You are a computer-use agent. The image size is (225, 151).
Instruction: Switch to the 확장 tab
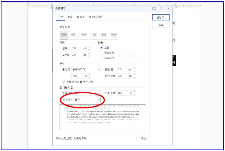70,17
